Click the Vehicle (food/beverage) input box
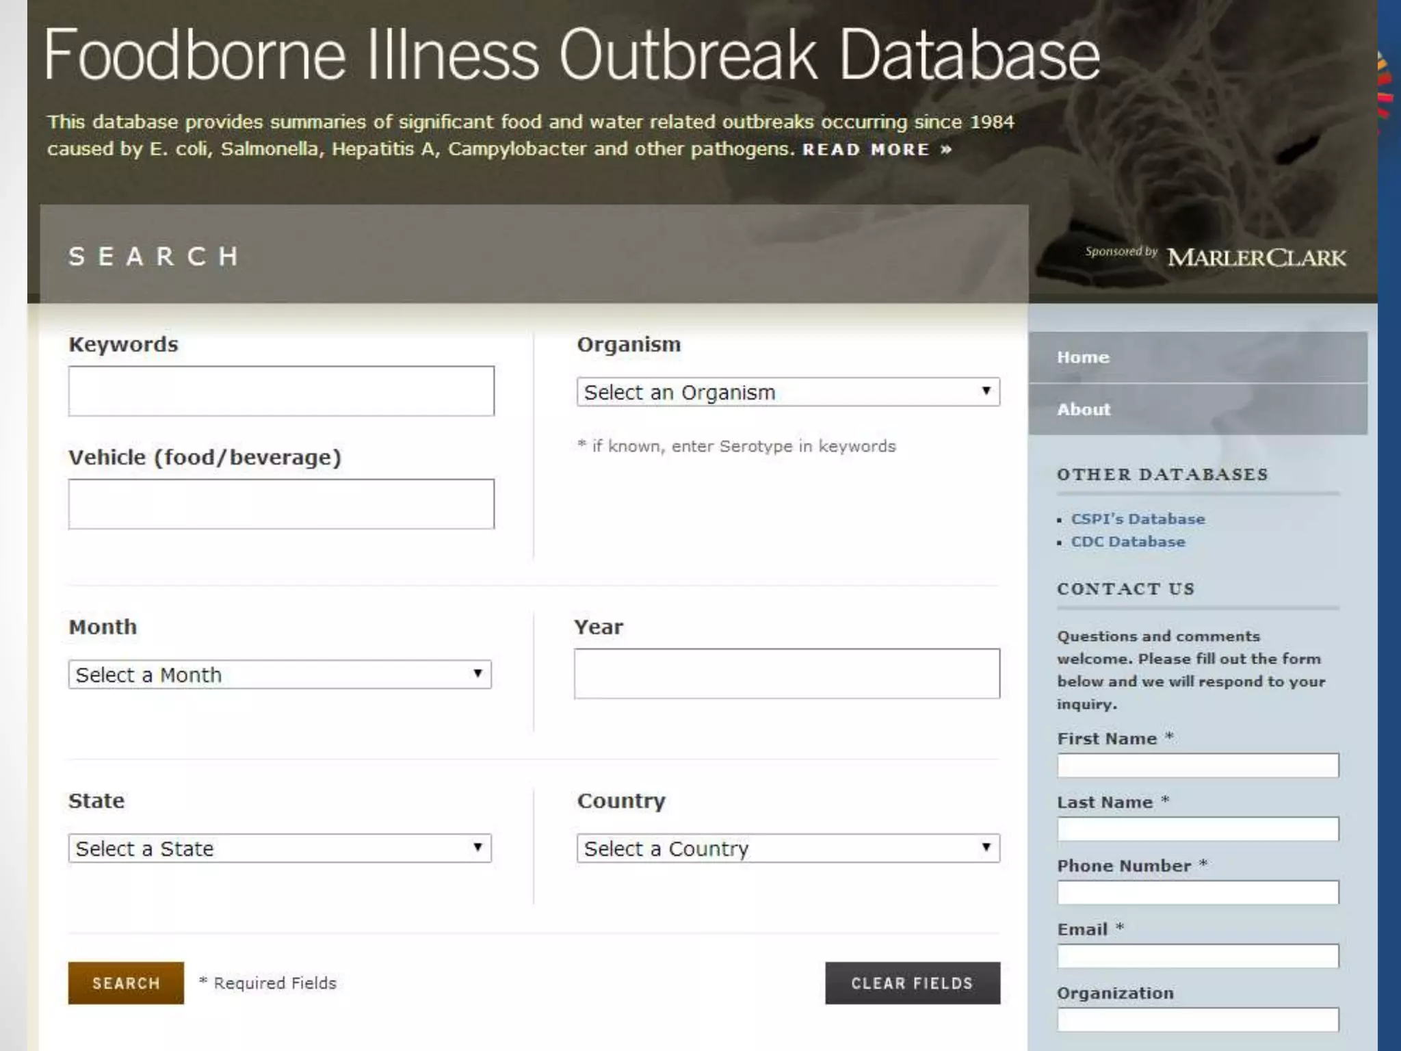 click(280, 504)
